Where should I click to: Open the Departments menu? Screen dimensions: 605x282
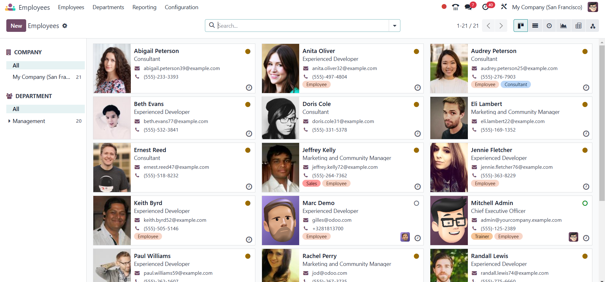tap(108, 7)
